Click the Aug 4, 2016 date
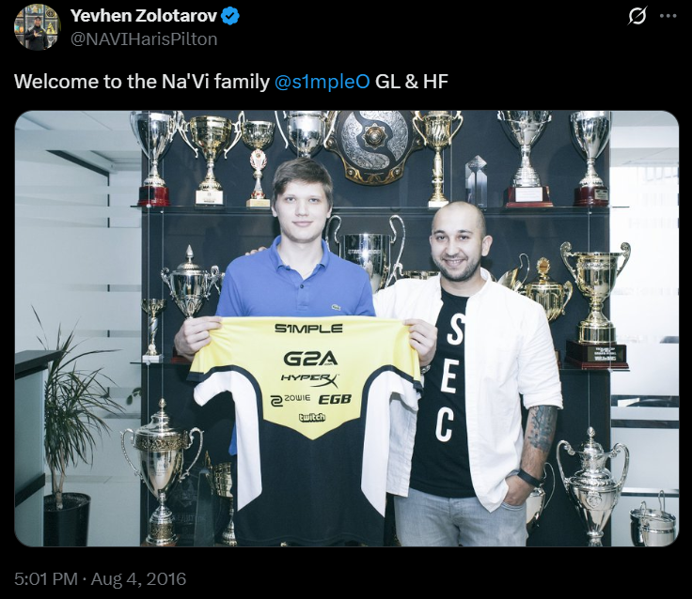The width and height of the screenshot is (692, 599). click(138, 578)
